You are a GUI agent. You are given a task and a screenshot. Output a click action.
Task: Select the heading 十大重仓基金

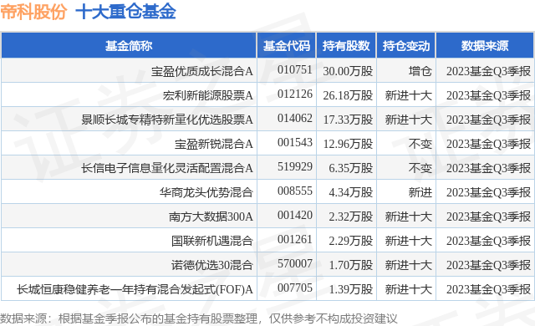(125, 12)
